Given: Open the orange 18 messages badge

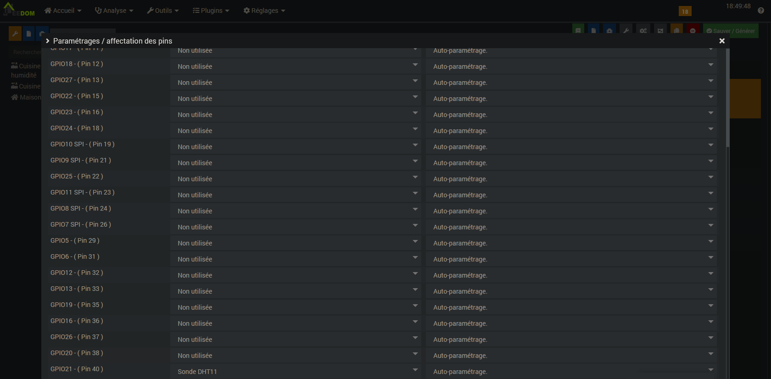Looking at the screenshot, I should 685,11.
